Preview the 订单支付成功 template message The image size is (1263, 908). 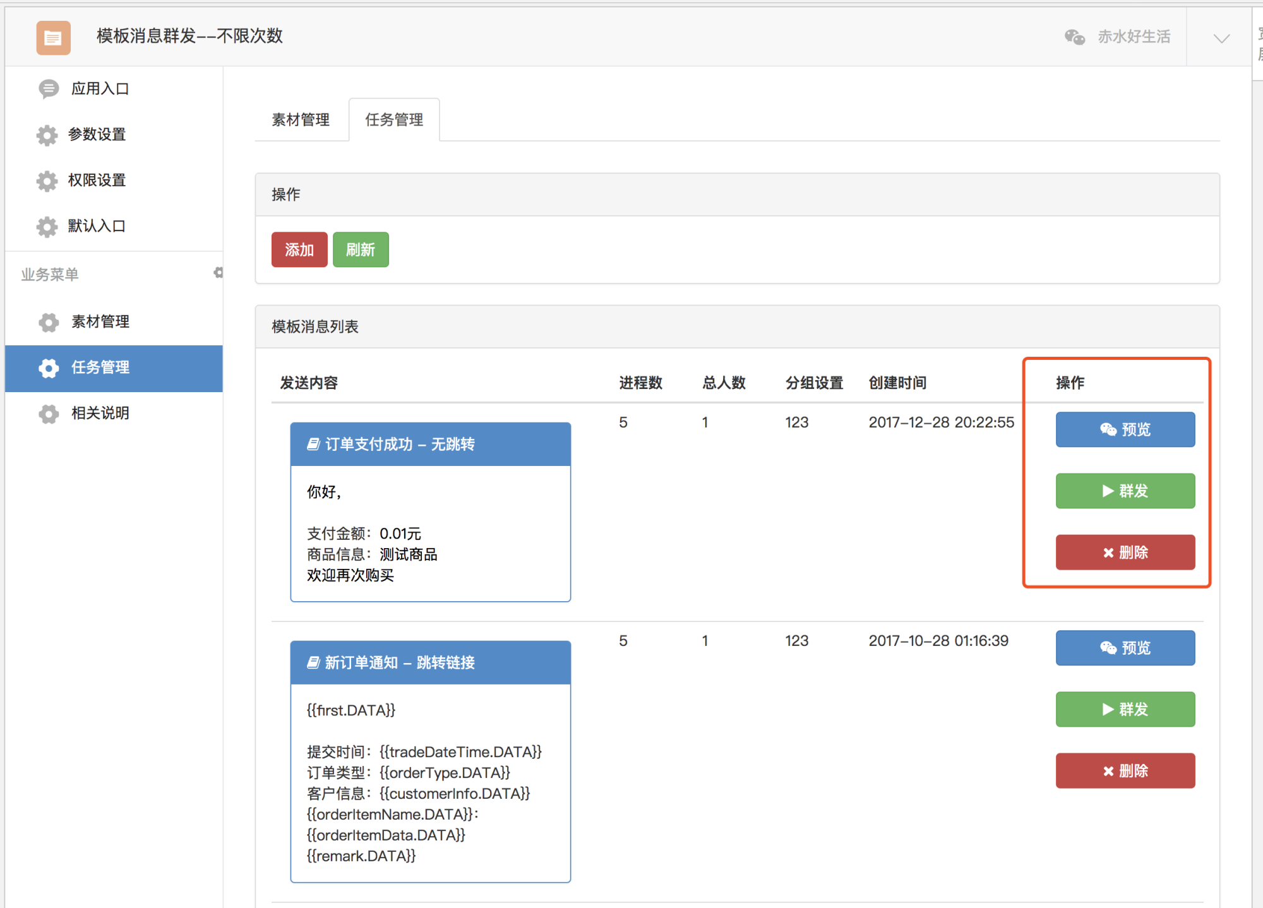tap(1125, 429)
